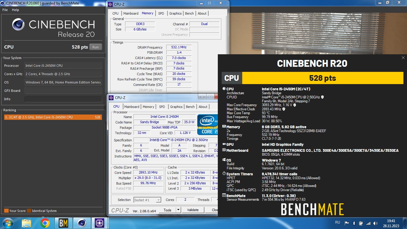Click the shield icon beside Max Core Frequency
This screenshot has width=407, height=229.
[295, 105]
